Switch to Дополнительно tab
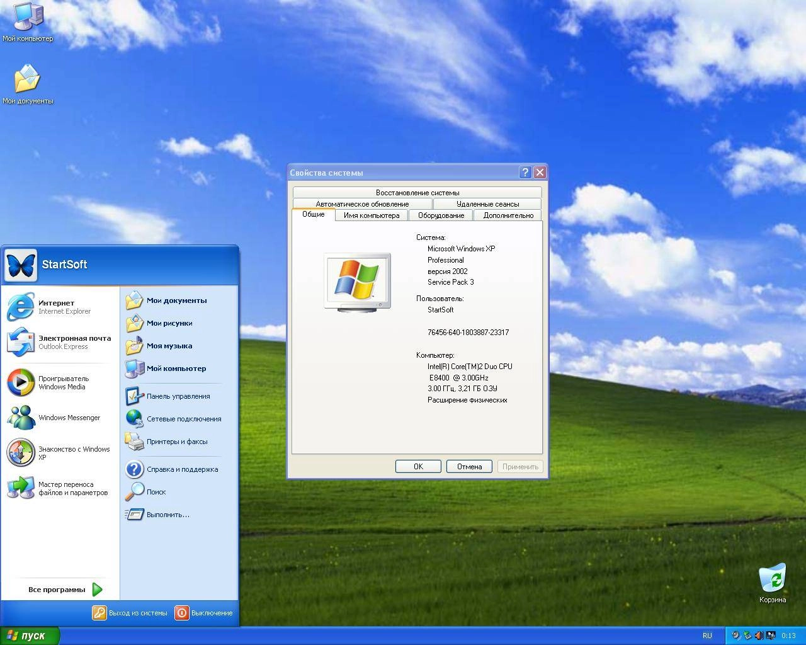806x645 pixels. (x=508, y=215)
